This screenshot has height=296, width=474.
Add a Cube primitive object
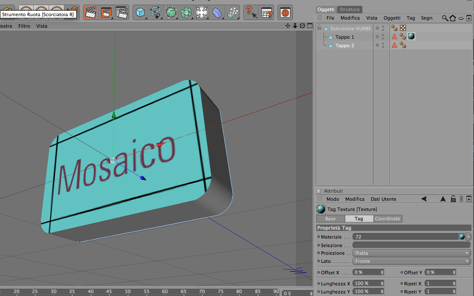pyautogui.click(x=140, y=13)
